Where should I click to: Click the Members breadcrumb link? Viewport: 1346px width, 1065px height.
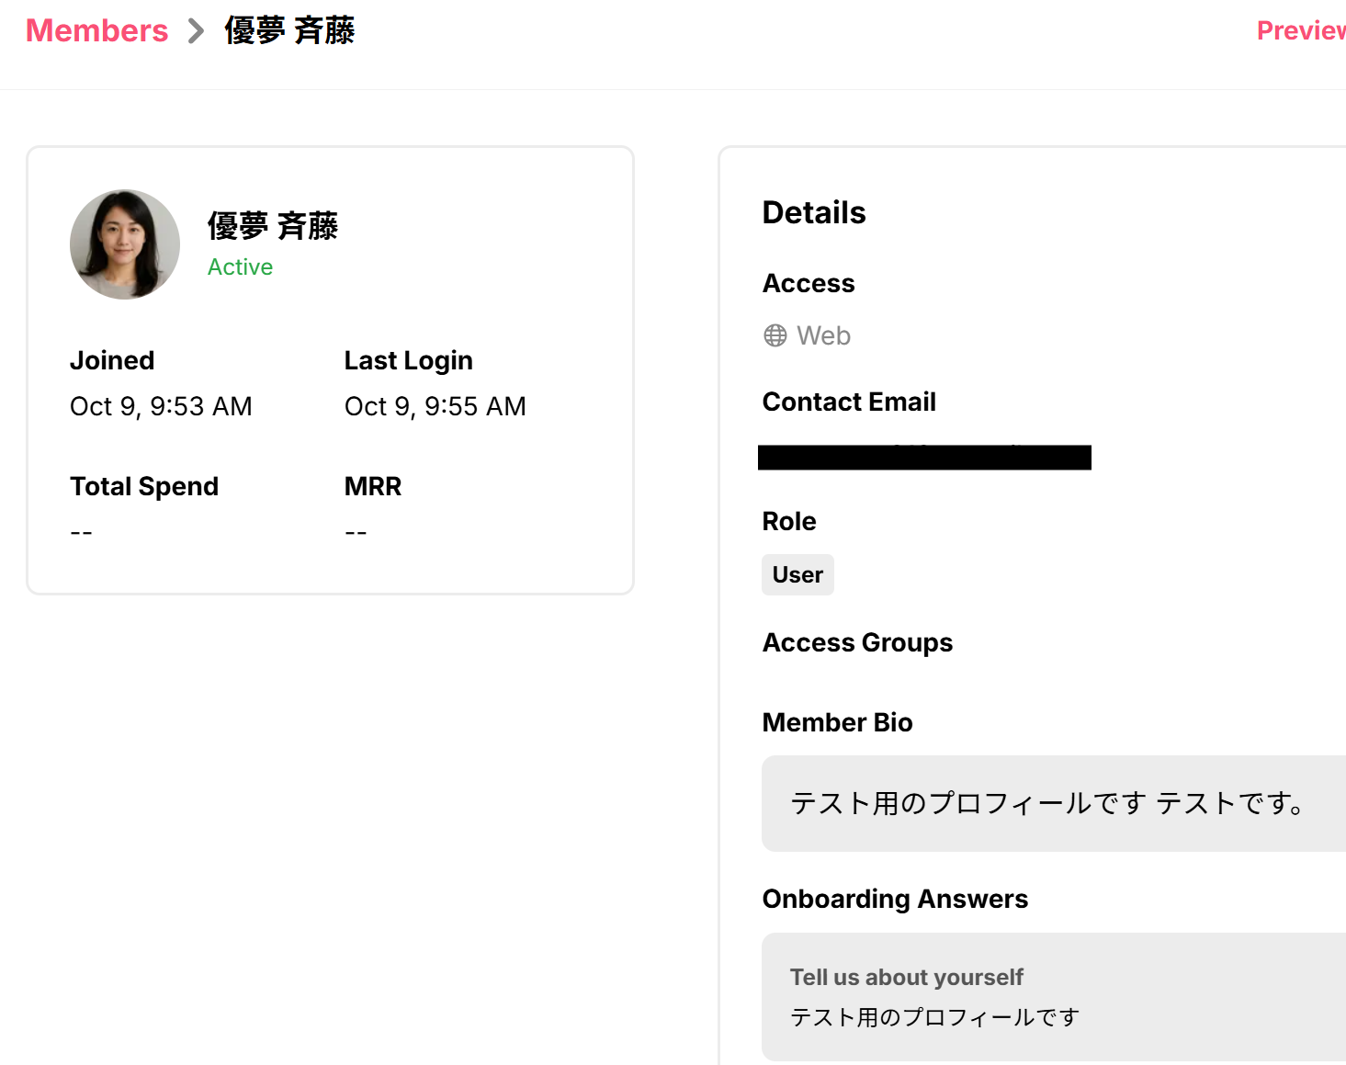96,30
